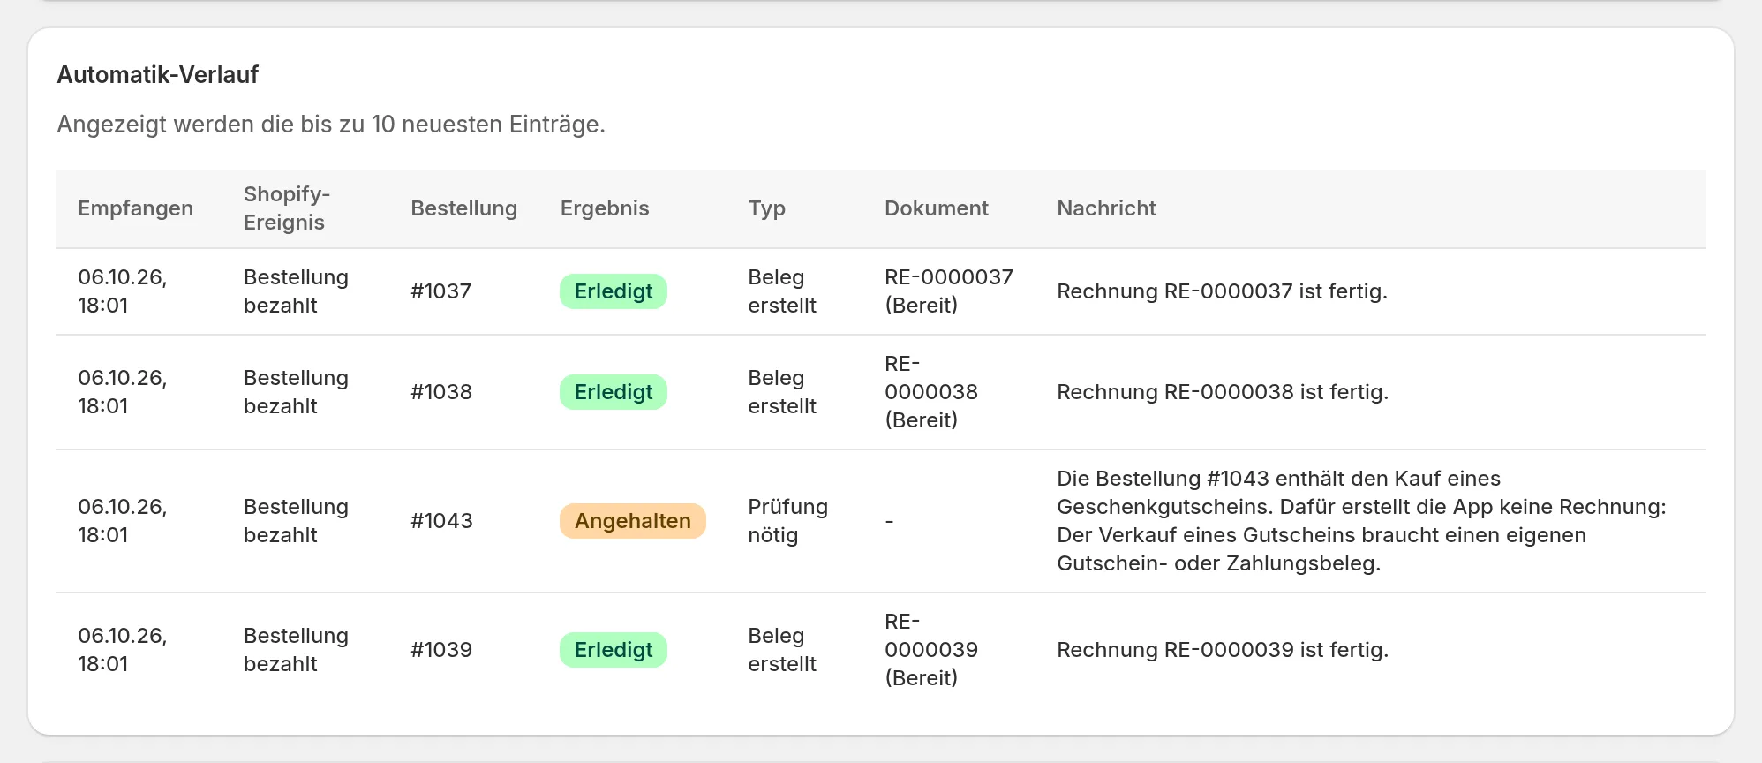1762x763 pixels.
Task: Click "Bestellung bezahlt" in the #1038 row
Action: (296, 392)
